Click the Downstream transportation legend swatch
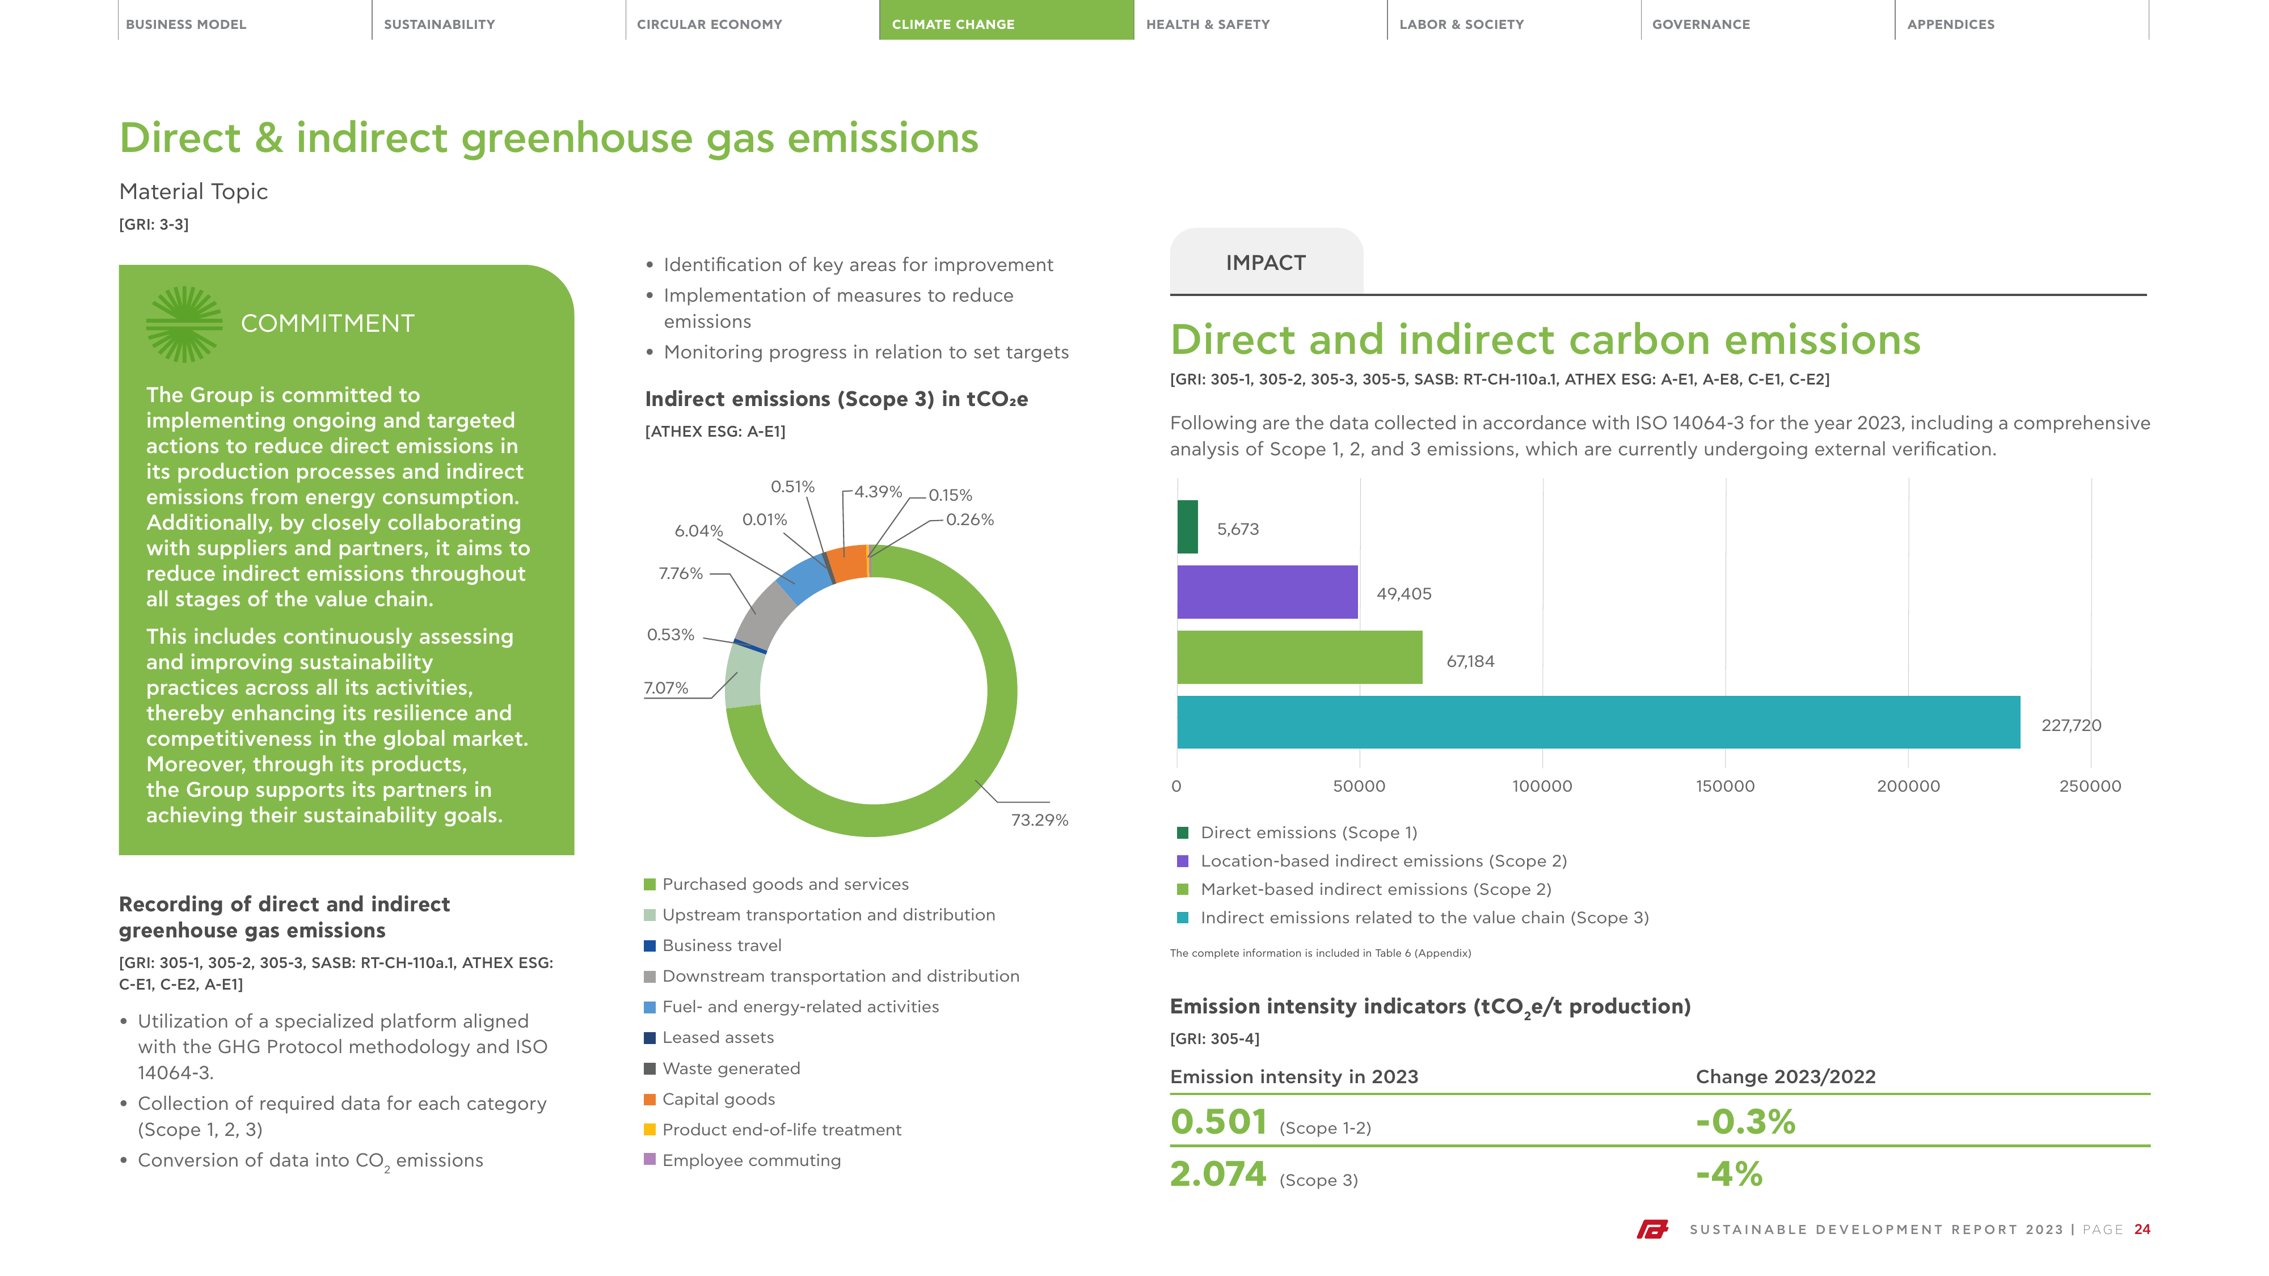The width and height of the screenshot is (2269, 1276). tap(650, 977)
